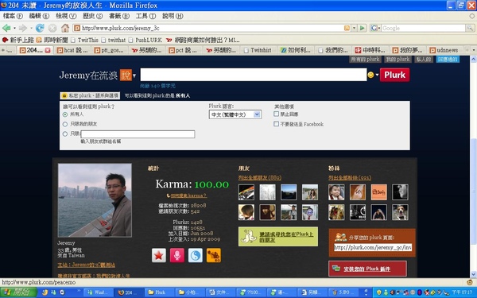Viewport: 477px width, 298px height.
Task: Open the PushLURK bookmark
Action: click(145, 40)
